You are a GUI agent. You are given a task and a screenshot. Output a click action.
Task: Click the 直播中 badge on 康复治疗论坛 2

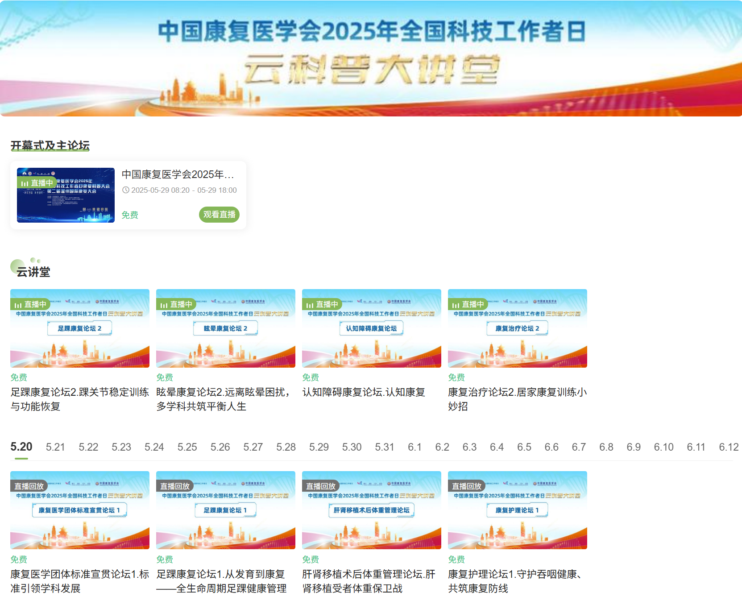click(x=468, y=304)
